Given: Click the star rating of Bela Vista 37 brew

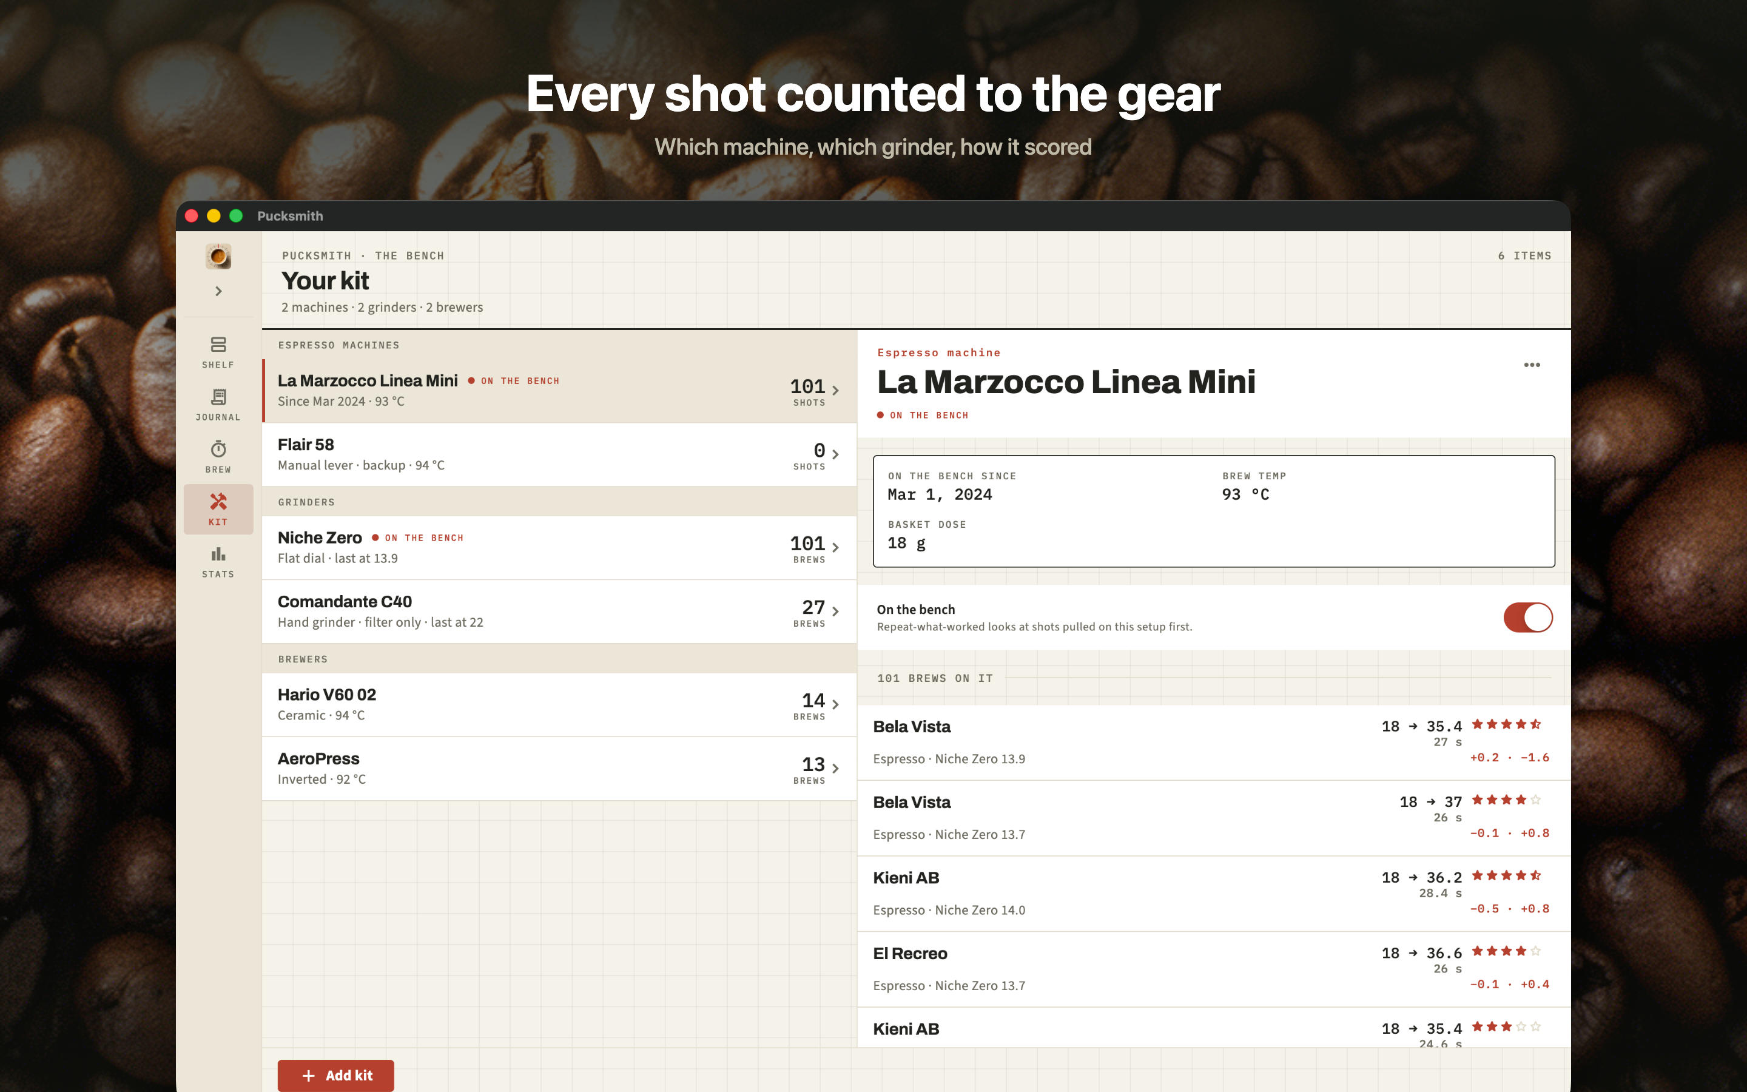Looking at the screenshot, I should pos(1506,800).
